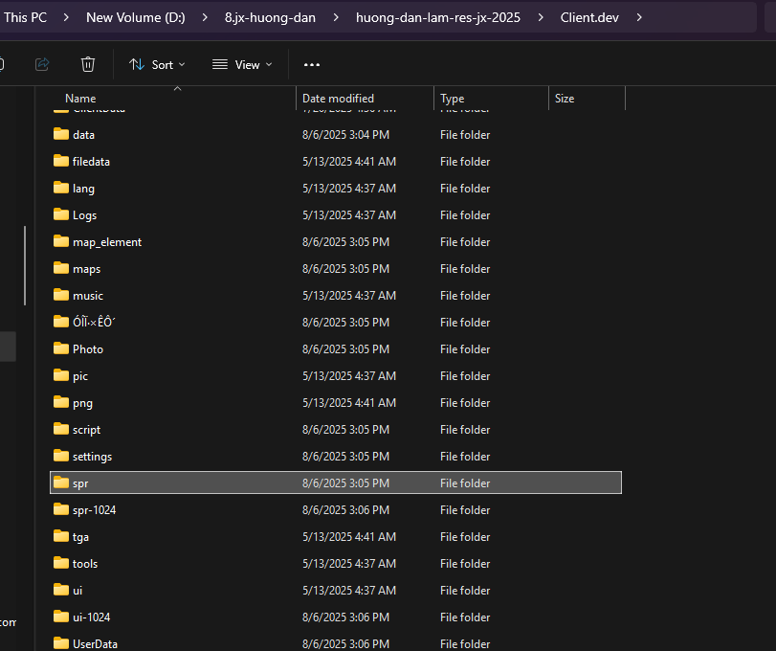The image size is (776, 651).
Task: Click the Share icon in the toolbar
Action: tap(42, 64)
